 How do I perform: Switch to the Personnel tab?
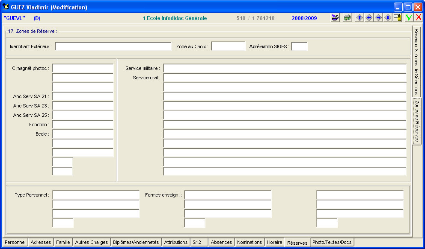pos(15,242)
